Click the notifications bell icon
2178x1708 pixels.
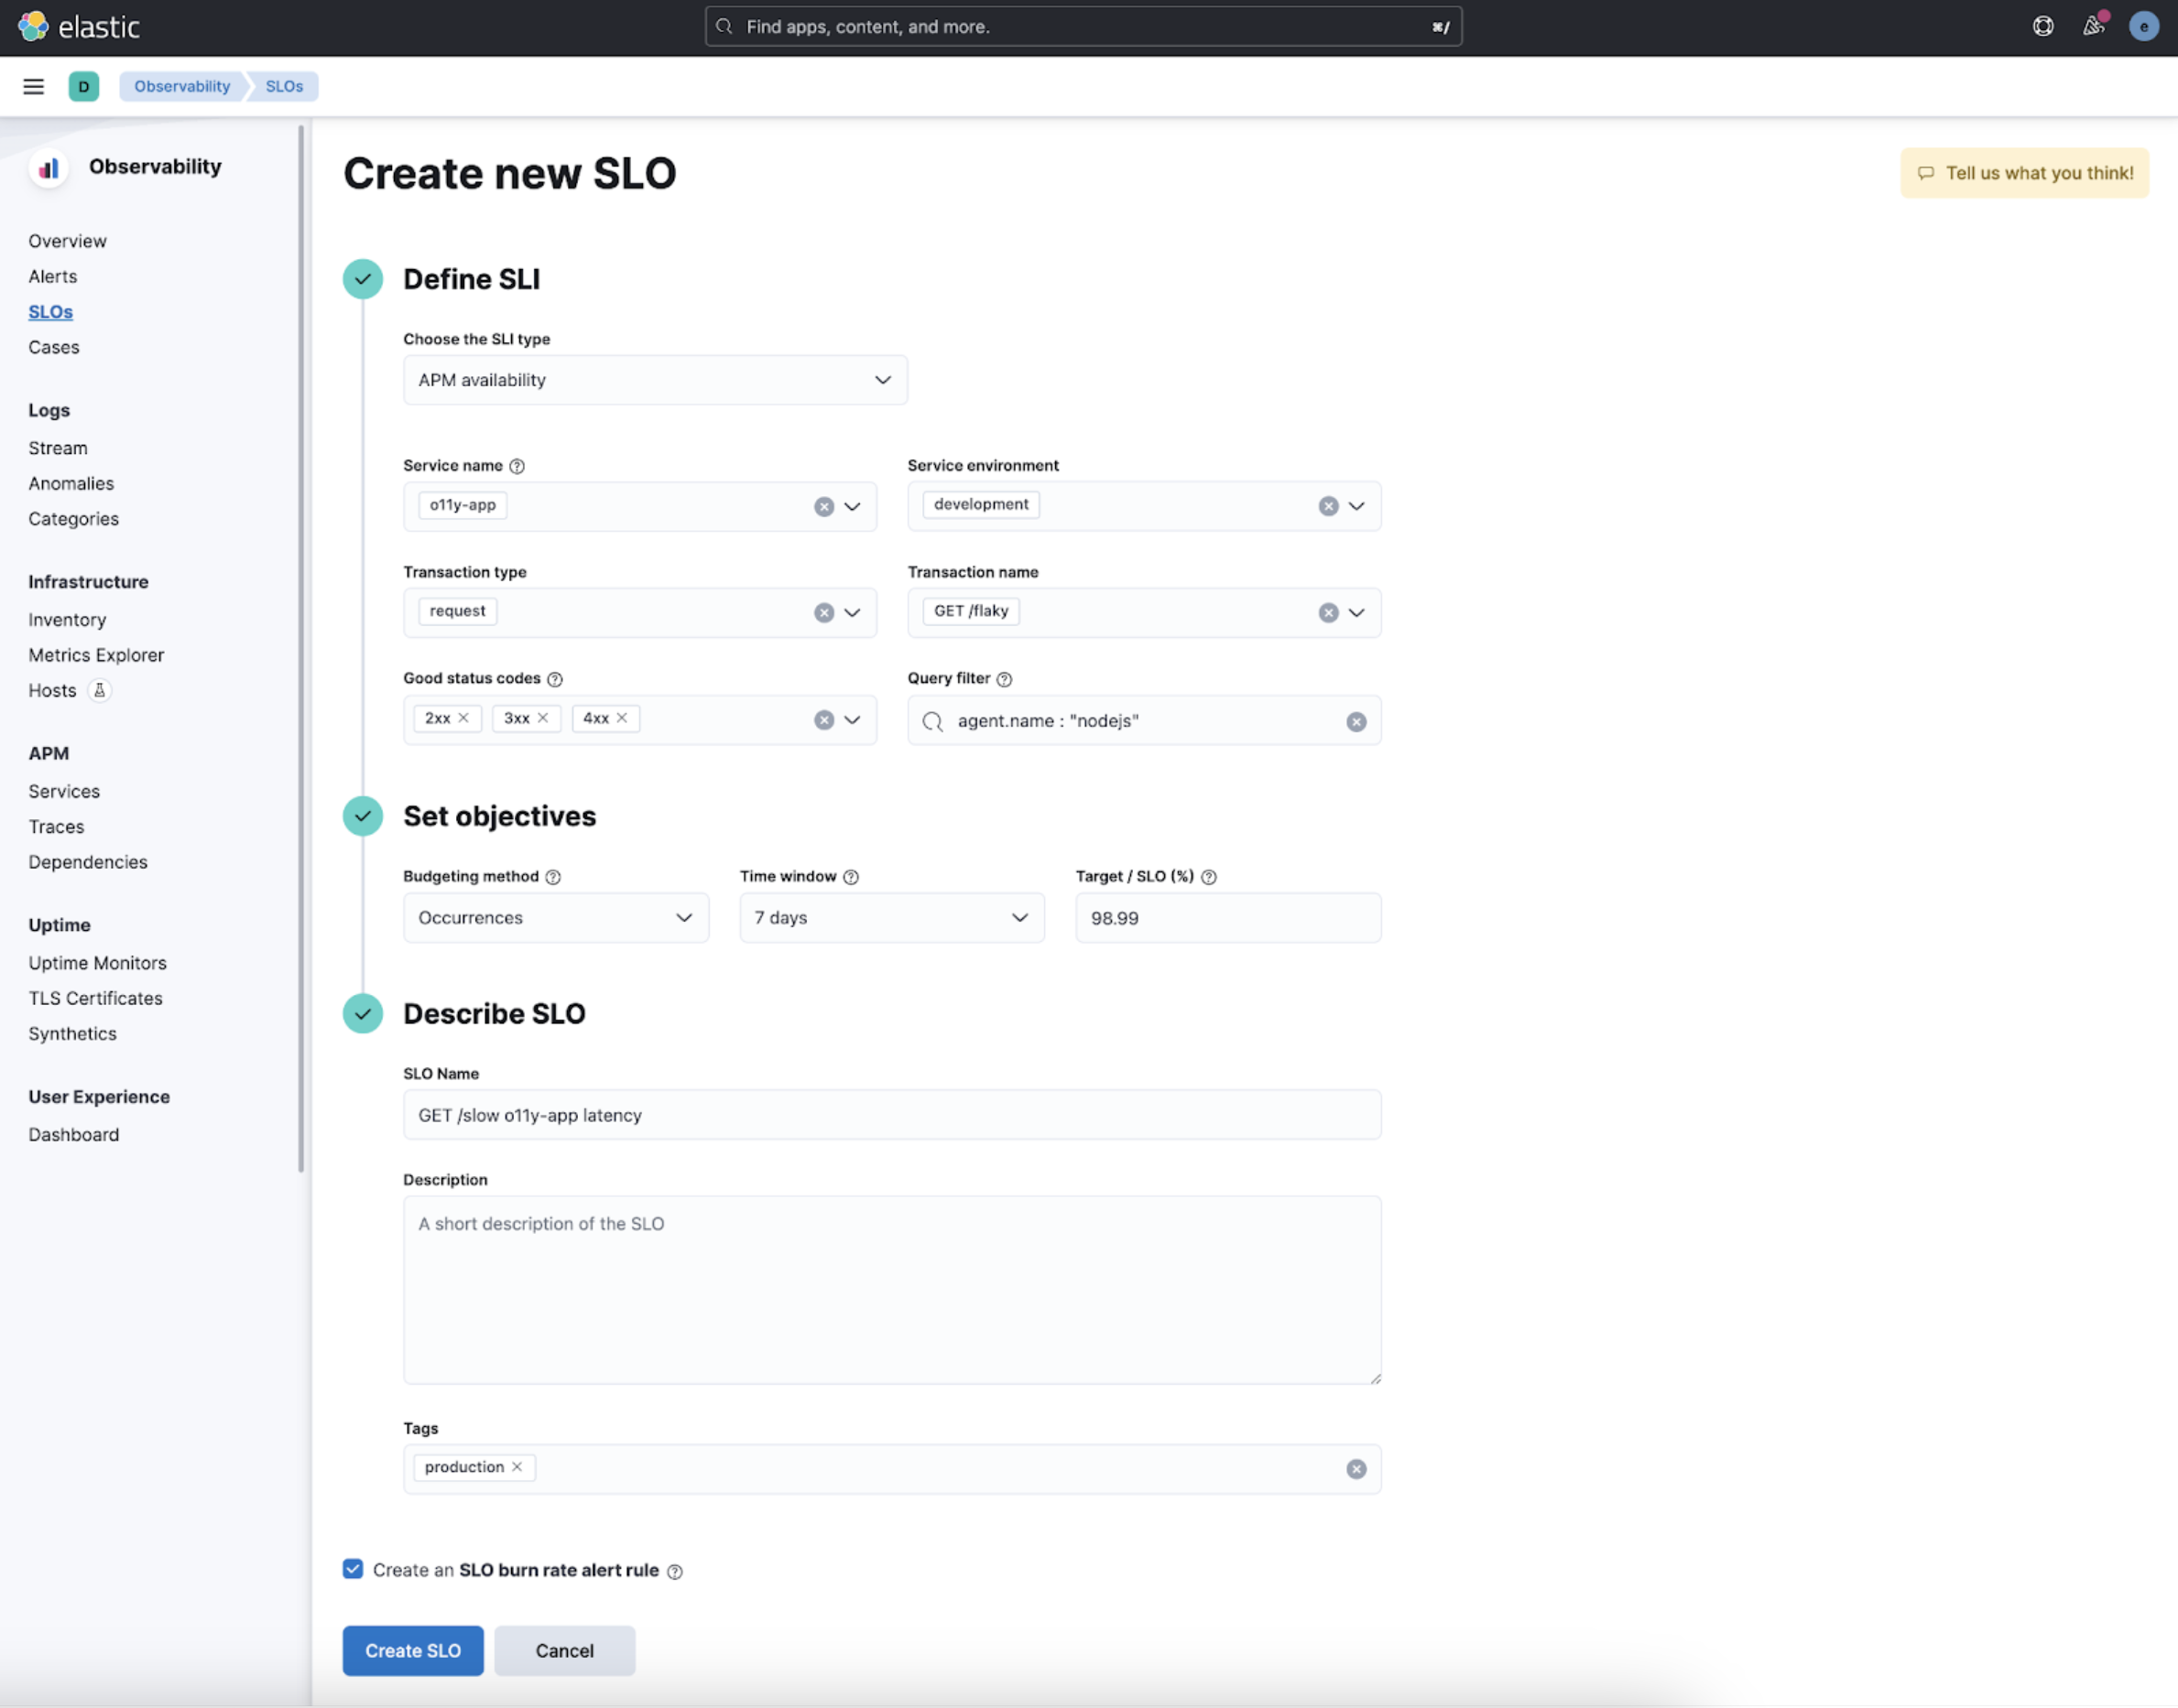(2091, 27)
